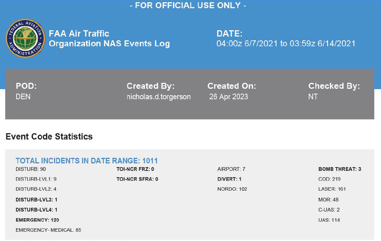The height and width of the screenshot is (241, 381).
Task: Click the POD value DEN
Action: 23,97
